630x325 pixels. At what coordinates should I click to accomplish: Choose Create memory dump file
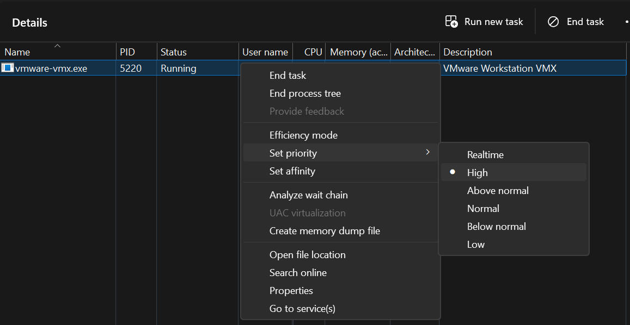(x=325, y=231)
